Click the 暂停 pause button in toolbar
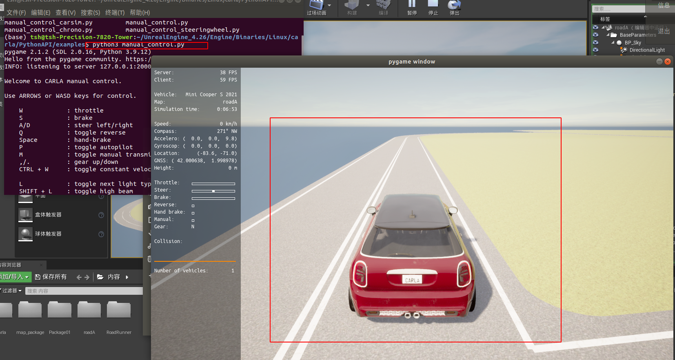 412,8
